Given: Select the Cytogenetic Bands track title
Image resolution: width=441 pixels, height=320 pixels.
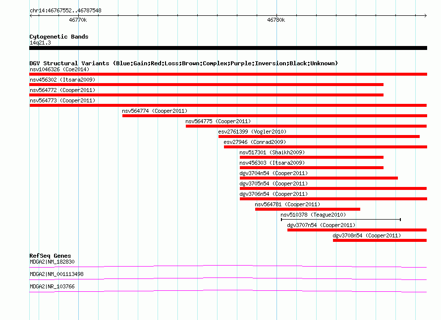Looking at the screenshot, I should click(x=59, y=37).
